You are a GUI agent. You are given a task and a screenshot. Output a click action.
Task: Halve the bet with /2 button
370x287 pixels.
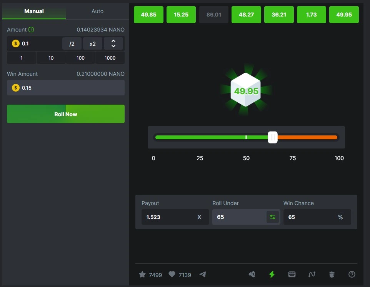click(x=72, y=43)
